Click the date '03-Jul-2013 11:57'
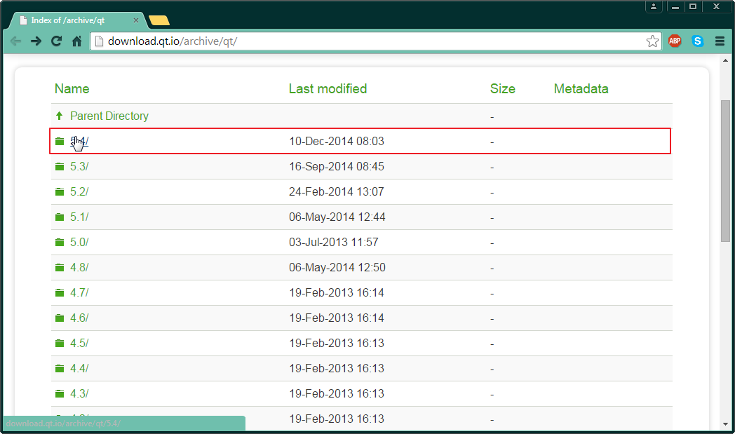Image resolution: width=735 pixels, height=434 pixels. tap(334, 243)
